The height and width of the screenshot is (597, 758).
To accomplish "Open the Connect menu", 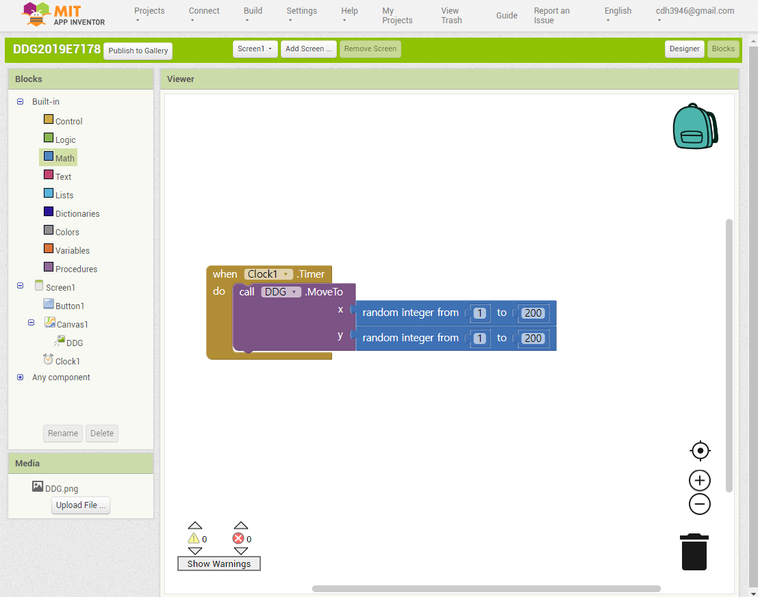I will coord(204,14).
